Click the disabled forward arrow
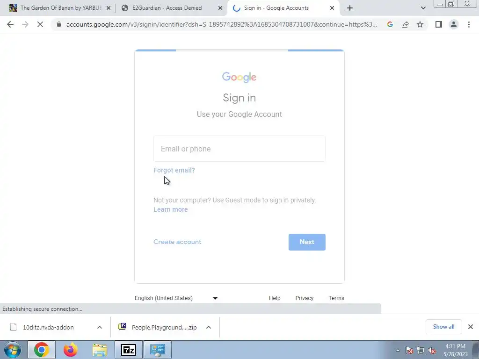 [25, 24]
